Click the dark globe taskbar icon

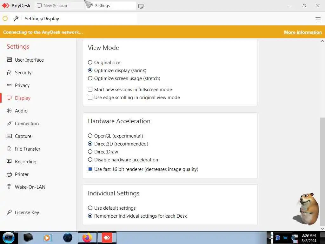click(x=68, y=238)
